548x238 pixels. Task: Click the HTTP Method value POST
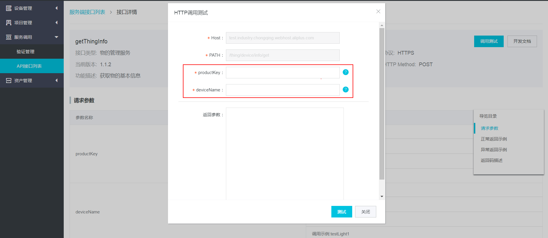(425, 64)
